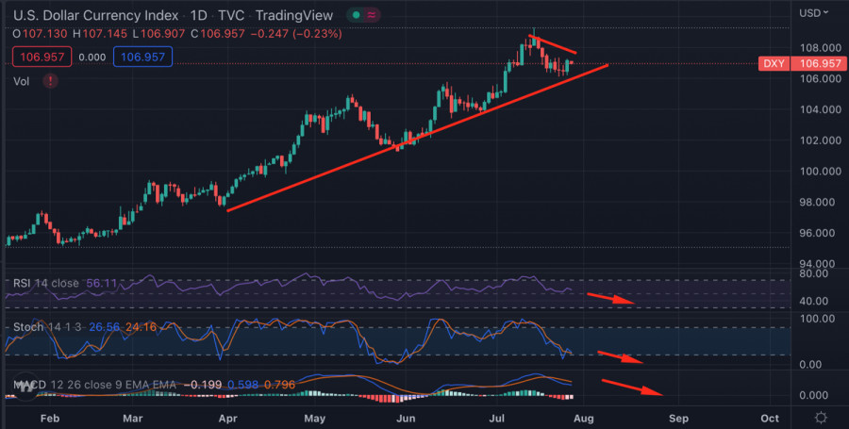Click the 1D interval label in title
Screen dimensions: 849x429
pos(198,15)
